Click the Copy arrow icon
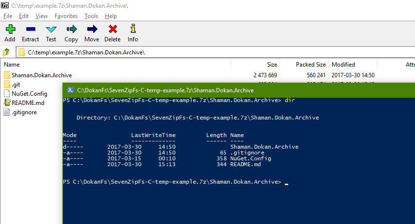Viewport: 415px width, 224px height. (x=72, y=29)
